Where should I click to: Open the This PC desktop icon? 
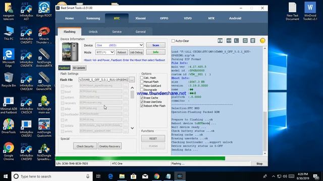click(9, 33)
